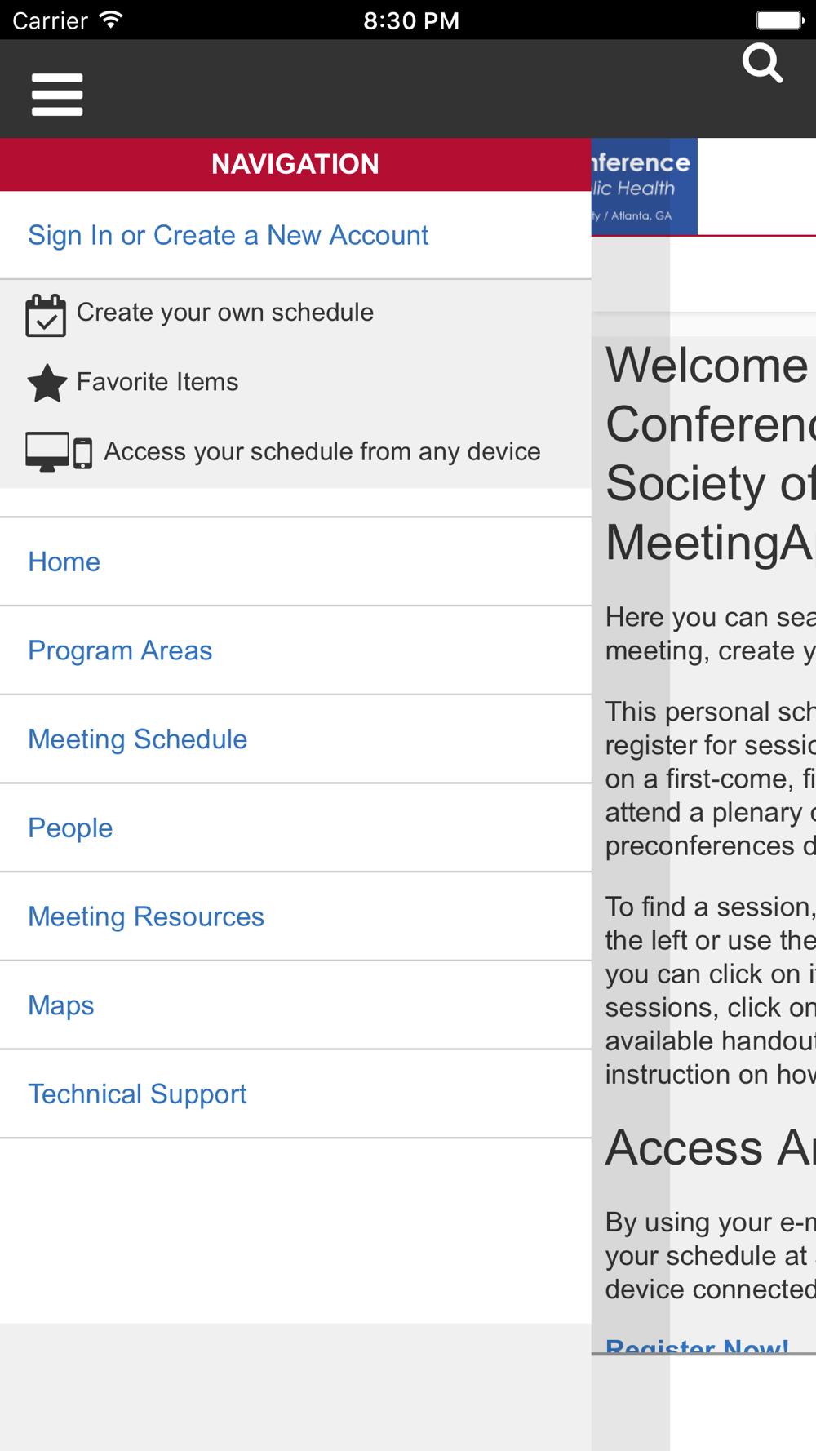816x1451 pixels.
Task: Click the desktop and phone devices icon
Action: pos(59,452)
